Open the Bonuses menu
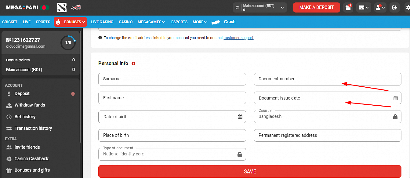 point(71,22)
